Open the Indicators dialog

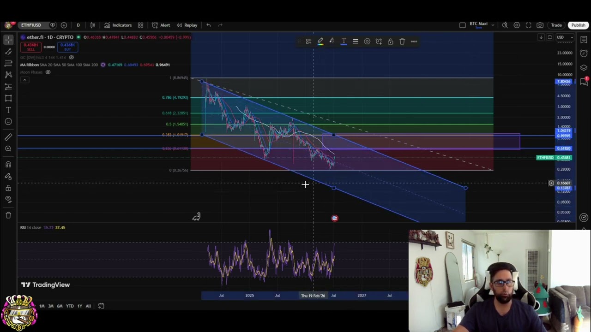pyautogui.click(x=118, y=25)
